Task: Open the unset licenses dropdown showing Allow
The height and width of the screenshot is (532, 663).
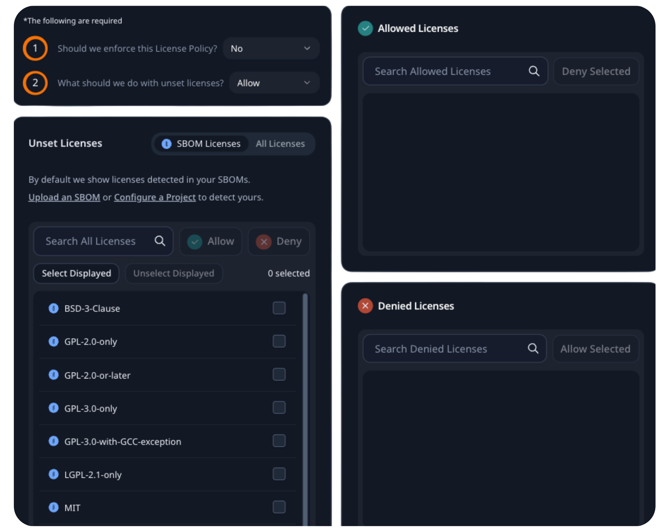Action: [x=274, y=83]
